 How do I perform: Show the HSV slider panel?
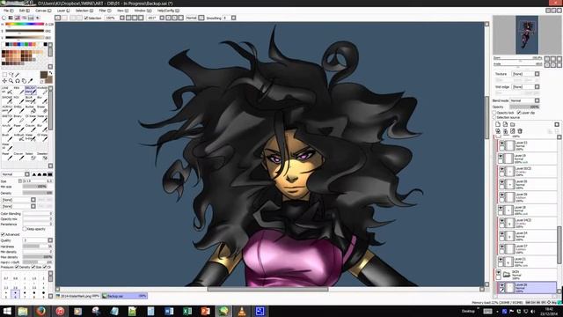coord(18,18)
